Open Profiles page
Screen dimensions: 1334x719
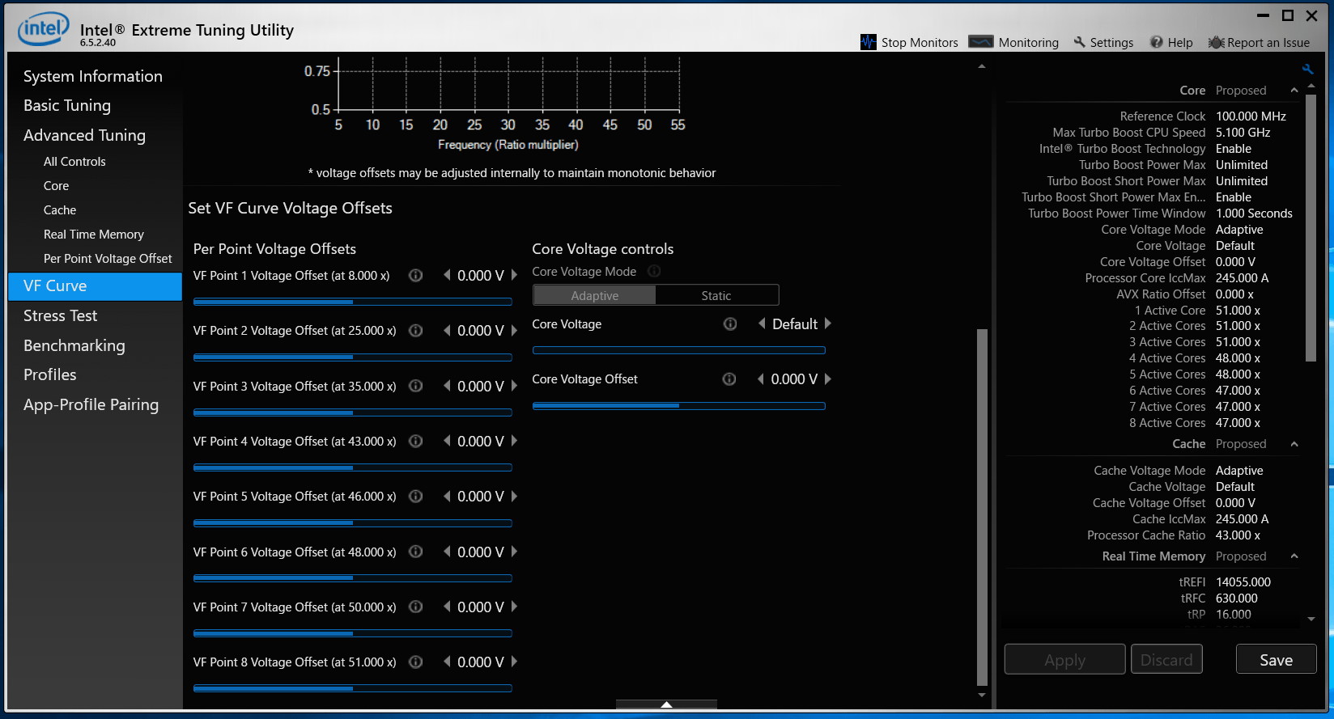click(49, 374)
